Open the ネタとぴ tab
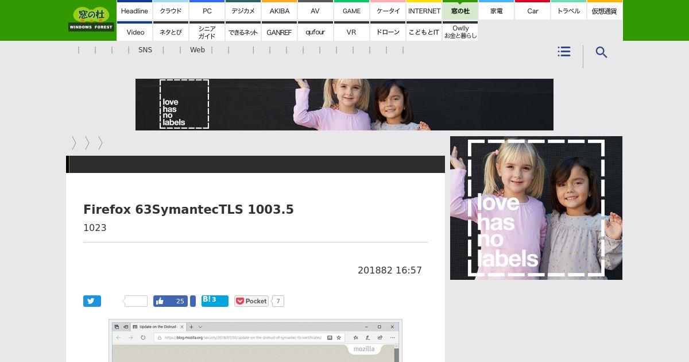This screenshot has height=362, width=689. (171, 32)
